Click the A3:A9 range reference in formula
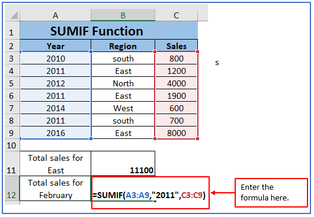Viewport: 314px width, 217px height. click(137, 195)
